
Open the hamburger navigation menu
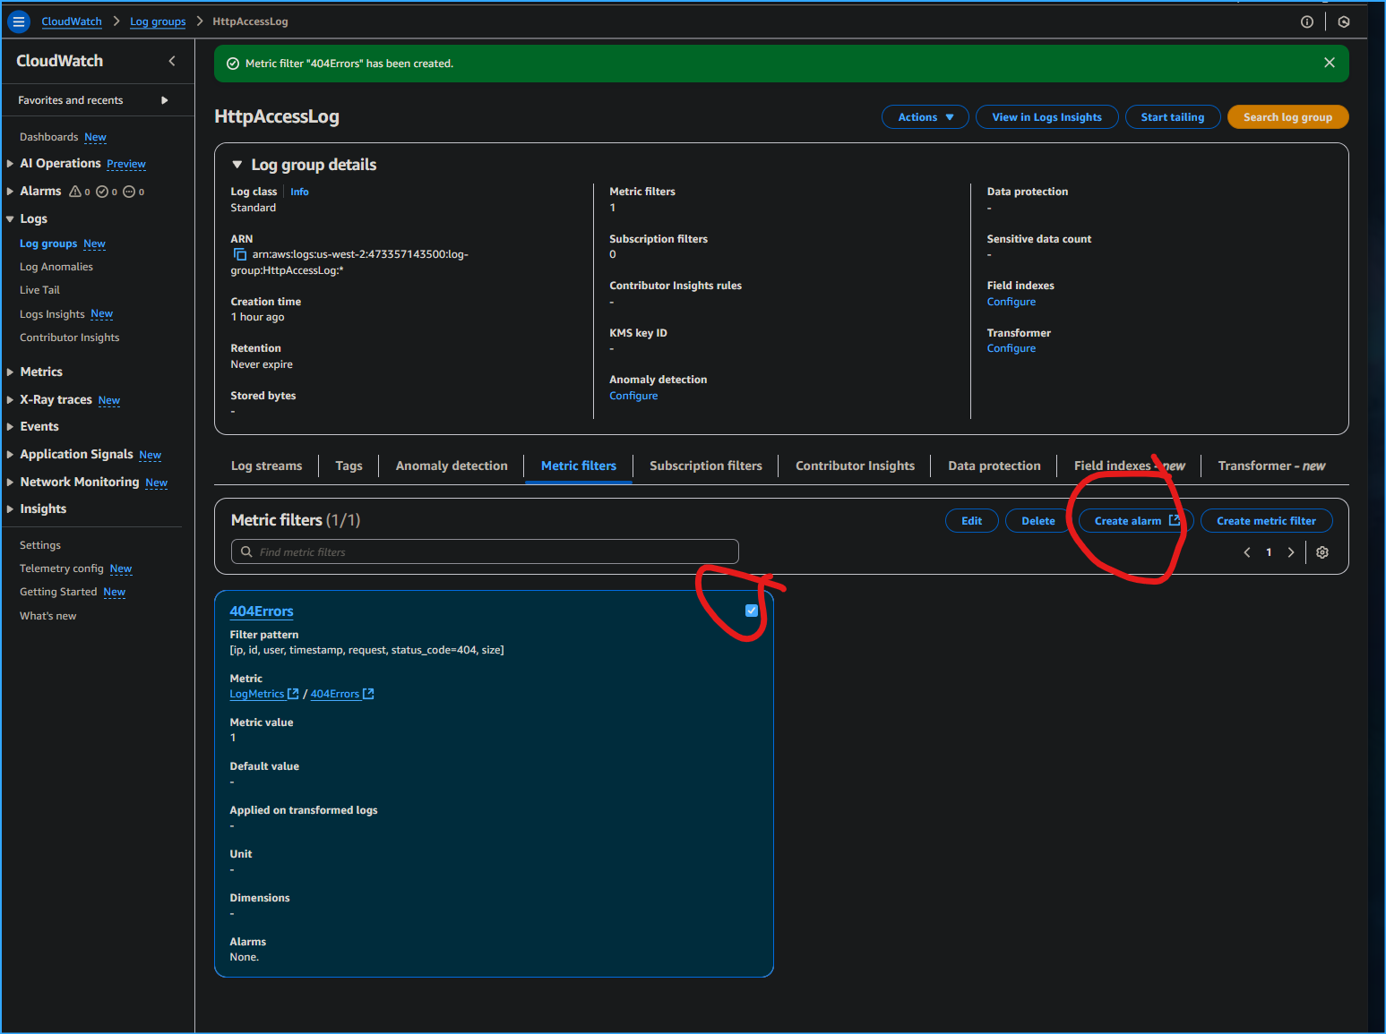coord(18,21)
